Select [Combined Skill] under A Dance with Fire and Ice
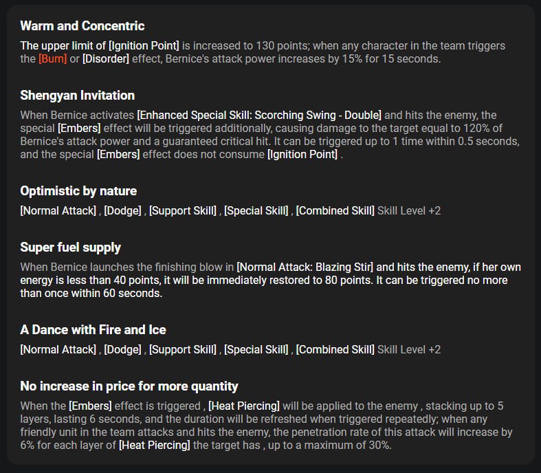Viewport: 541px width, 473px height. pos(335,349)
